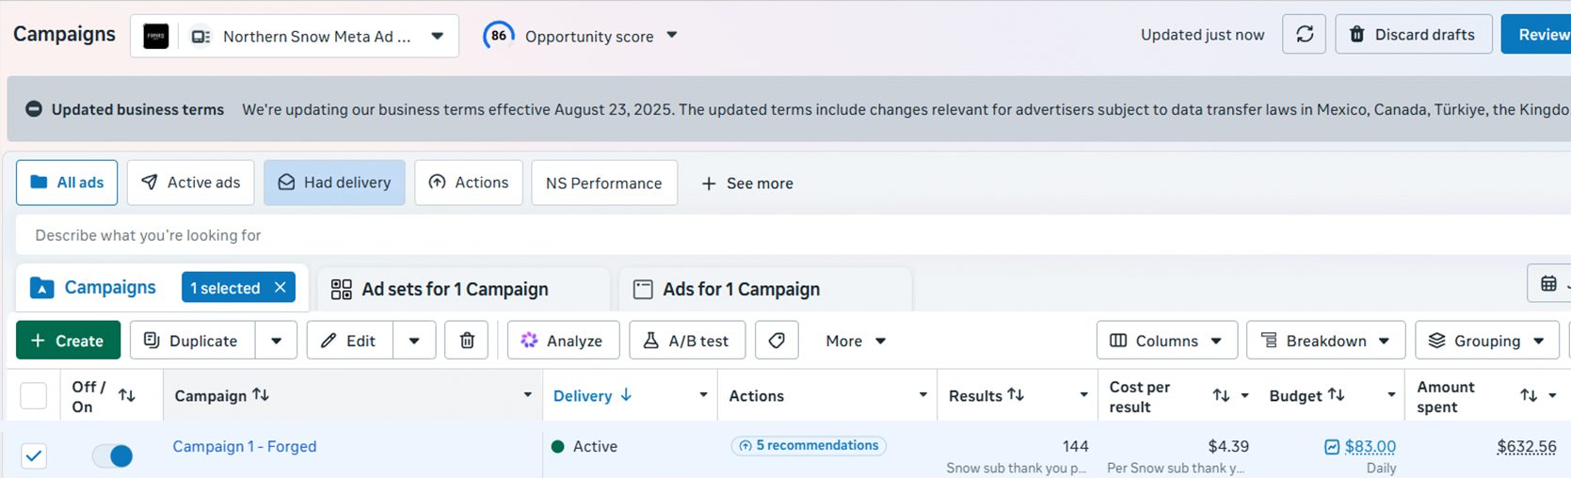Click the 'Describe what you're looking for' search field
1571x478 pixels.
[793, 235]
